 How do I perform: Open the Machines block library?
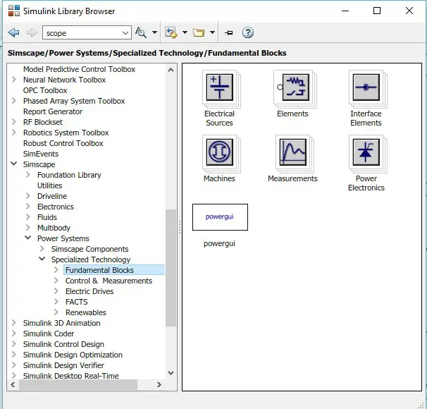click(x=219, y=153)
